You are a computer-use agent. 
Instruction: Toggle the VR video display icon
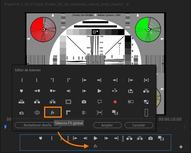37,113
